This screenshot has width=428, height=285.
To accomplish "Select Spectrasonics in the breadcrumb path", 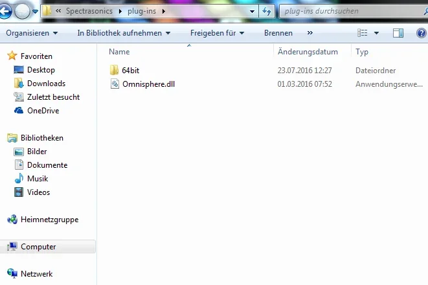I will coord(89,11).
